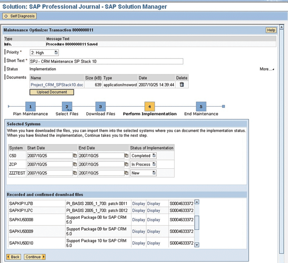Select the SAPKU50010 file name cell
The image size is (288, 263).
coord(37,243)
